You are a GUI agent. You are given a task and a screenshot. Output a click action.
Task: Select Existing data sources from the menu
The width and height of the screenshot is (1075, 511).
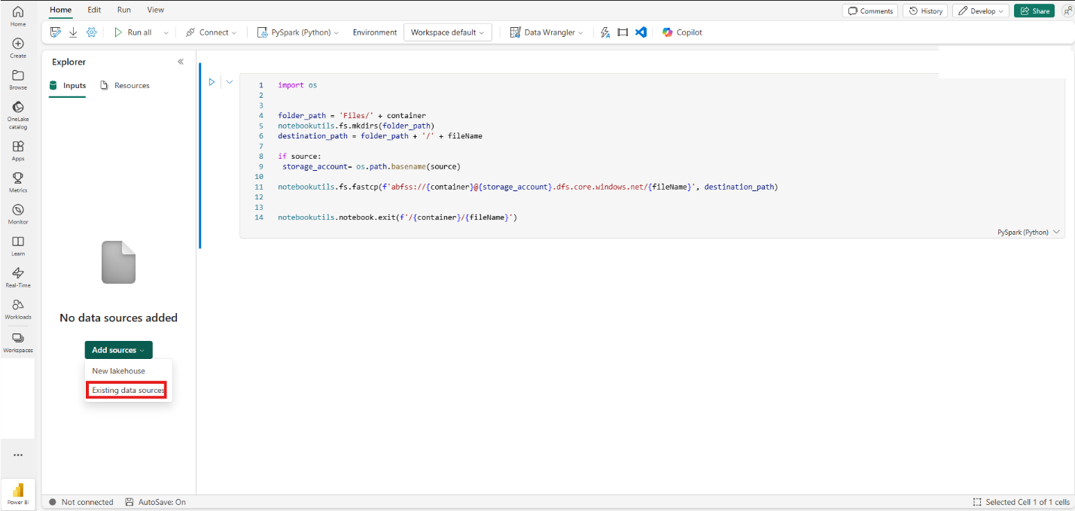[x=126, y=390]
